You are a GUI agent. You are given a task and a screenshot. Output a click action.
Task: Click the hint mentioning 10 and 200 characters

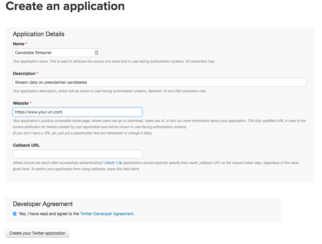pyautogui.click(x=110, y=91)
